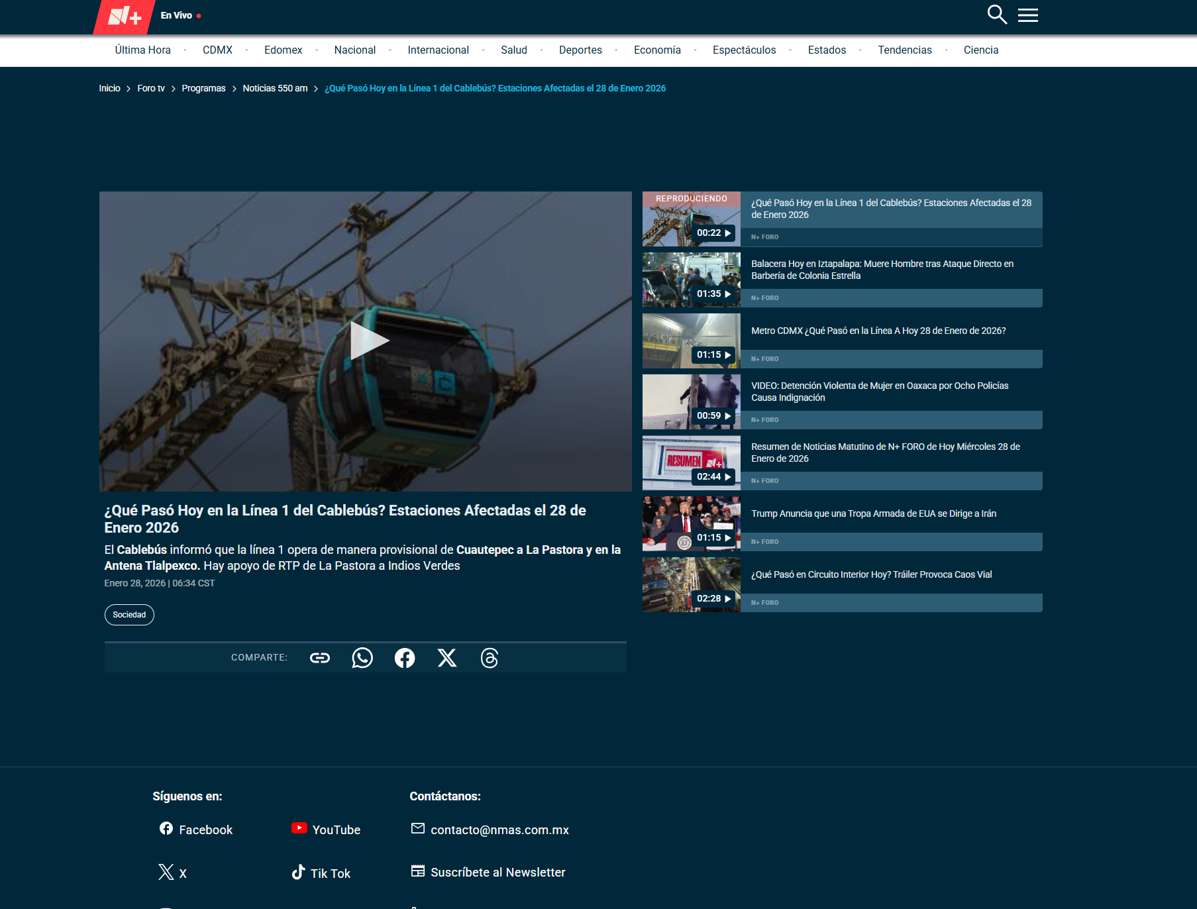The height and width of the screenshot is (909, 1197).
Task: Click the Programas breadcrumb link
Action: pyautogui.click(x=203, y=88)
